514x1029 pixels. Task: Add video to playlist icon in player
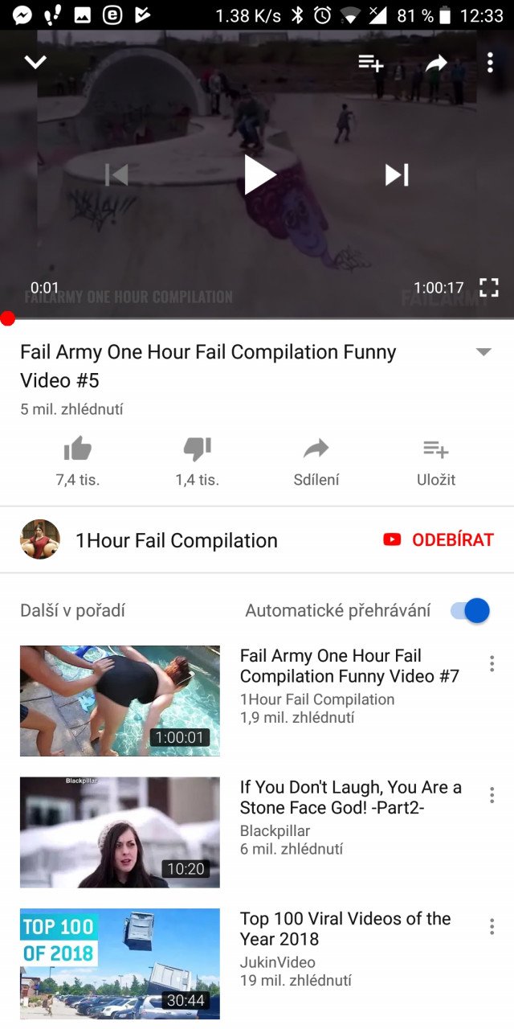coord(371,63)
